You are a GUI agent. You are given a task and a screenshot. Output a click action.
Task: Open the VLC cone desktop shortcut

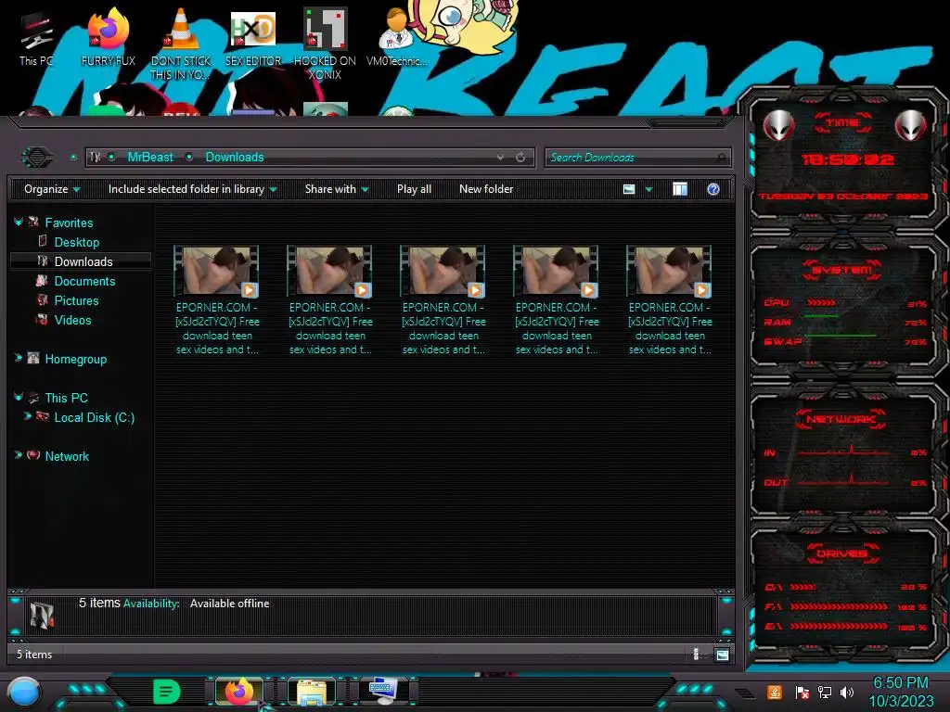pyautogui.click(x=181, y=44)
